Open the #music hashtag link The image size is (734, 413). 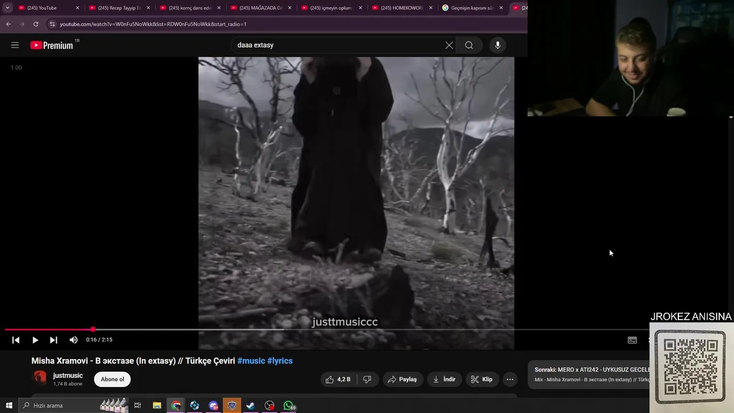(251, 361)
